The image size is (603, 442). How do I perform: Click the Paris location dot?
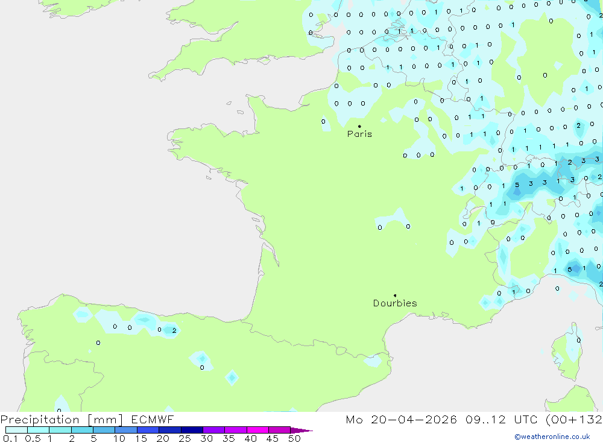pyautogui.click(x=359, y=126)
